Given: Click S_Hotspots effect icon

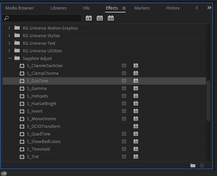Looking at the screenshot, I should point(22,96).
